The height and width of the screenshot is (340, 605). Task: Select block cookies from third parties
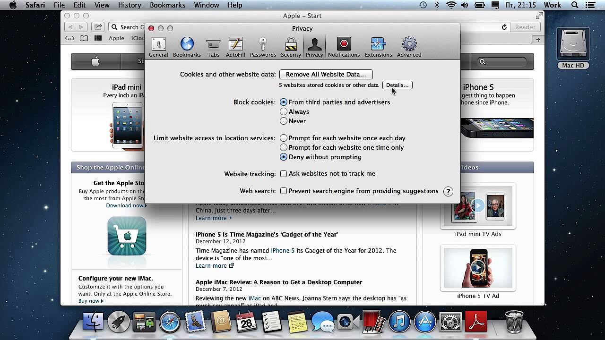click(284, 102)
